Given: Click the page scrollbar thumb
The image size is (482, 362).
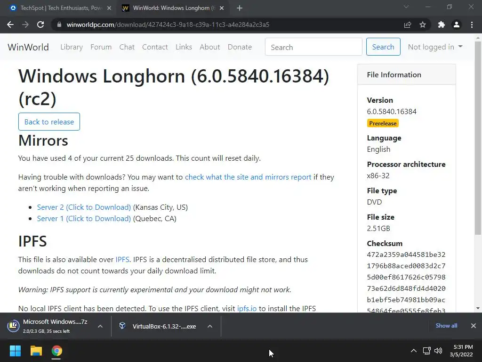Looking at the screenshot, I should coord(478,139).
